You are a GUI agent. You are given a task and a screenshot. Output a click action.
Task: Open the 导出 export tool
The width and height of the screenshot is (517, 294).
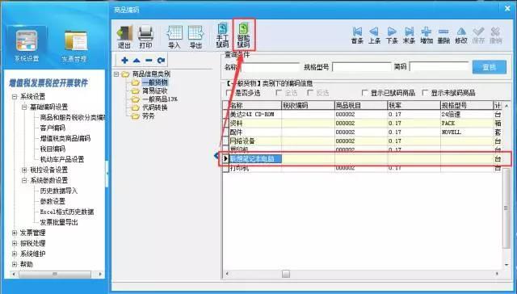click(195, 36)
